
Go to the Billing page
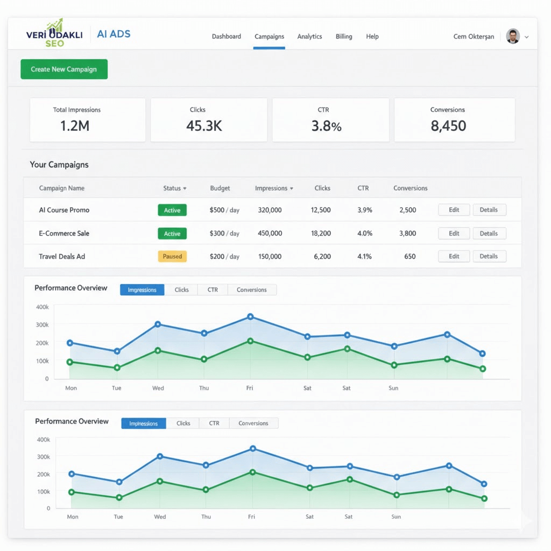point(344,37)
